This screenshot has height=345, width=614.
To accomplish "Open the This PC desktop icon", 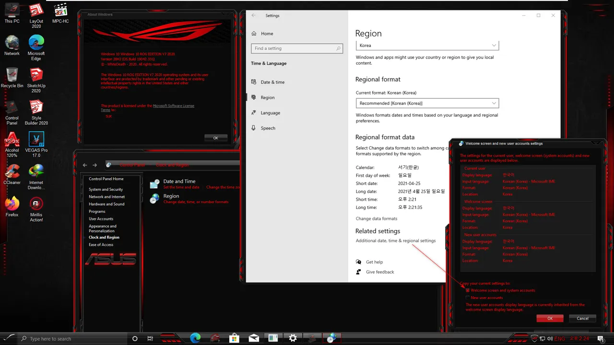I will 12,13.
